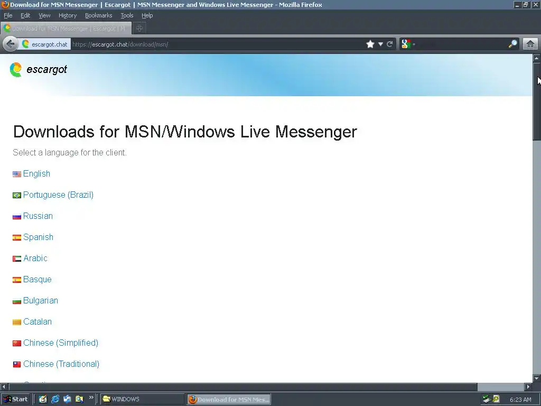Choose the Basque language link
541x406 pixels.
click(38, 279)
